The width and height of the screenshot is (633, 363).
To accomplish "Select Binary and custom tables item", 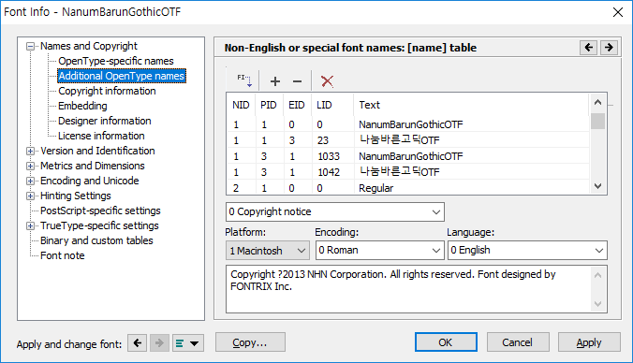I will click(96, 240).
